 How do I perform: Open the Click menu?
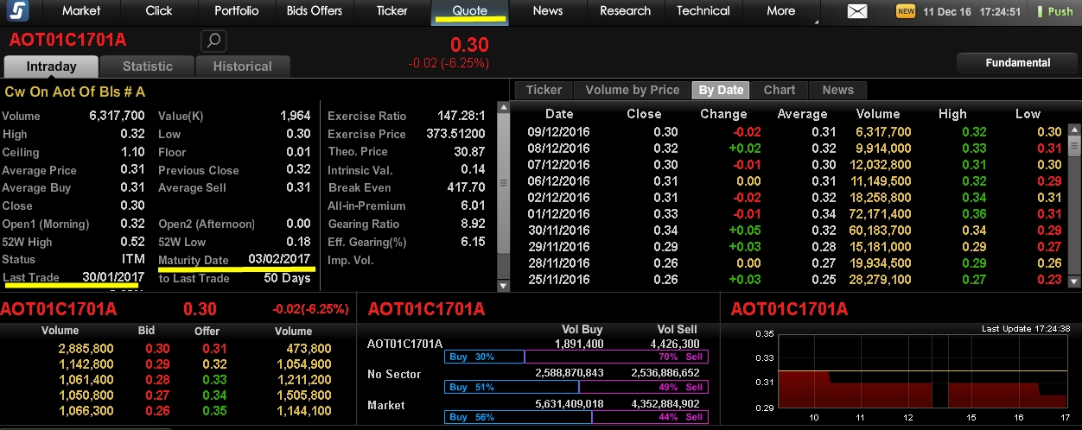[159, 11]
